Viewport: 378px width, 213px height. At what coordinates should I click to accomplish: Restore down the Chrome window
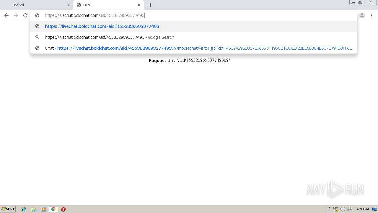[361, 3]
